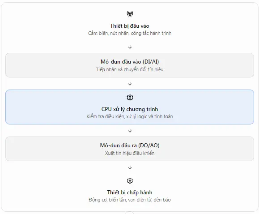Click text Kiểm tra điều kiện, xử lý logic
The width and height of the screenshot is (259, 214).
117,116
